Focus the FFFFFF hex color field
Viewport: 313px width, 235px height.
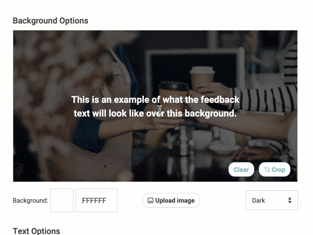point(97,200)
